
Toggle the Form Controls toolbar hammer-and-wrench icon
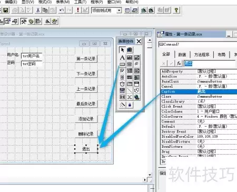(x=23, y=22)
